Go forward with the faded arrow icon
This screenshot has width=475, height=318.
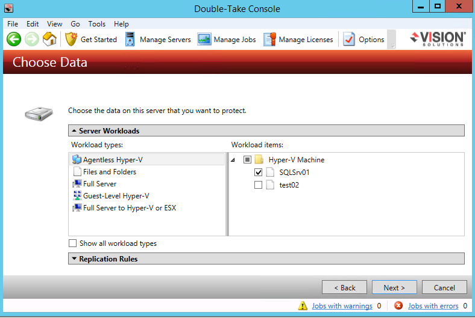32,39
